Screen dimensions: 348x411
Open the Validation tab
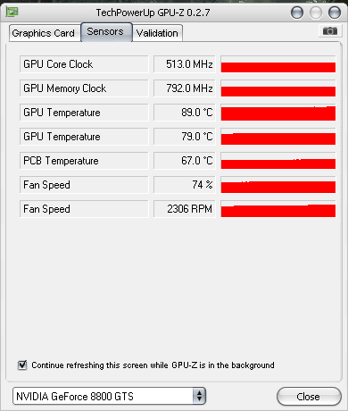pos(157,33)
